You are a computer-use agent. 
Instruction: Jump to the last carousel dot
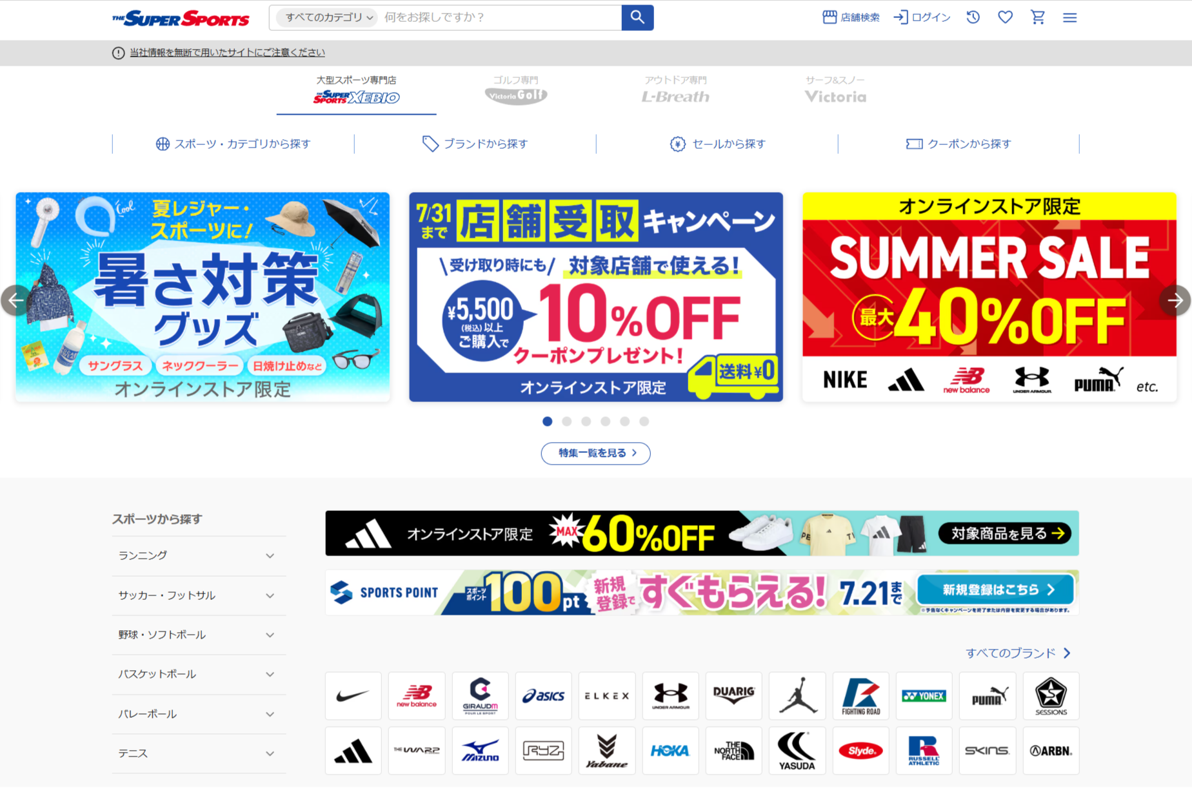pos(644,421)
